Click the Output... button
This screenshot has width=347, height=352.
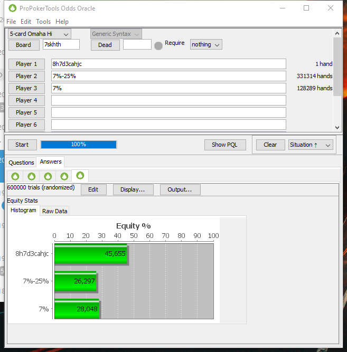180,189
